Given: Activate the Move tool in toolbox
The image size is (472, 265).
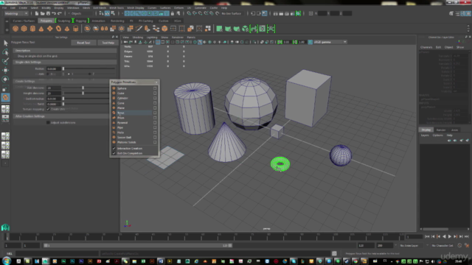Looking at the screenshot, I should click(x=5, y=71).
